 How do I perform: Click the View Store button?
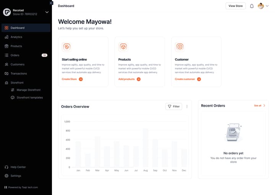click(x=236, y=6)
